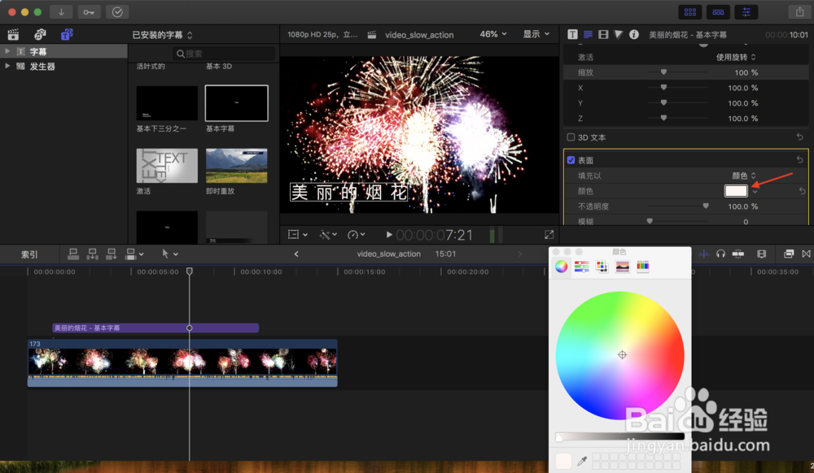
Task: Switch to the Text inspector tab
Action: (x=588, y=35)
